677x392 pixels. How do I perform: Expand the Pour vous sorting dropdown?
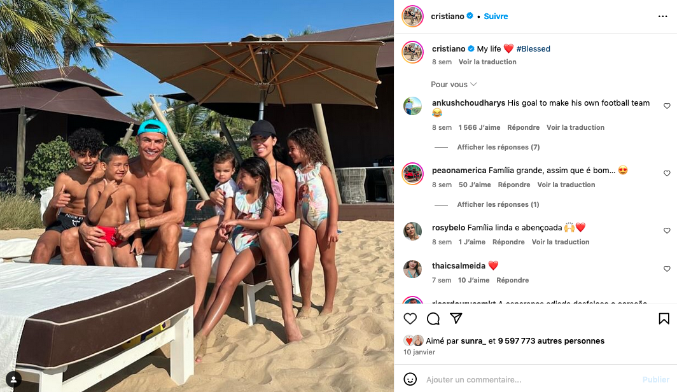(x=454, y=84)
